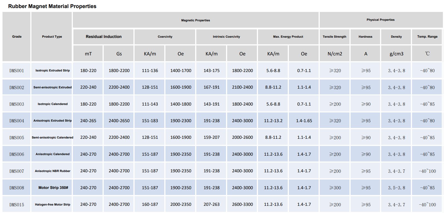Select 3.5-3.8 density for DMS008
The height and width of the screenshot is (213, 444).
396,188
